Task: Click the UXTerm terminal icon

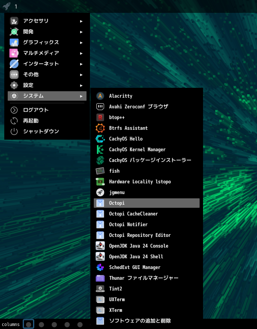Action: click(x=100, y=299)
